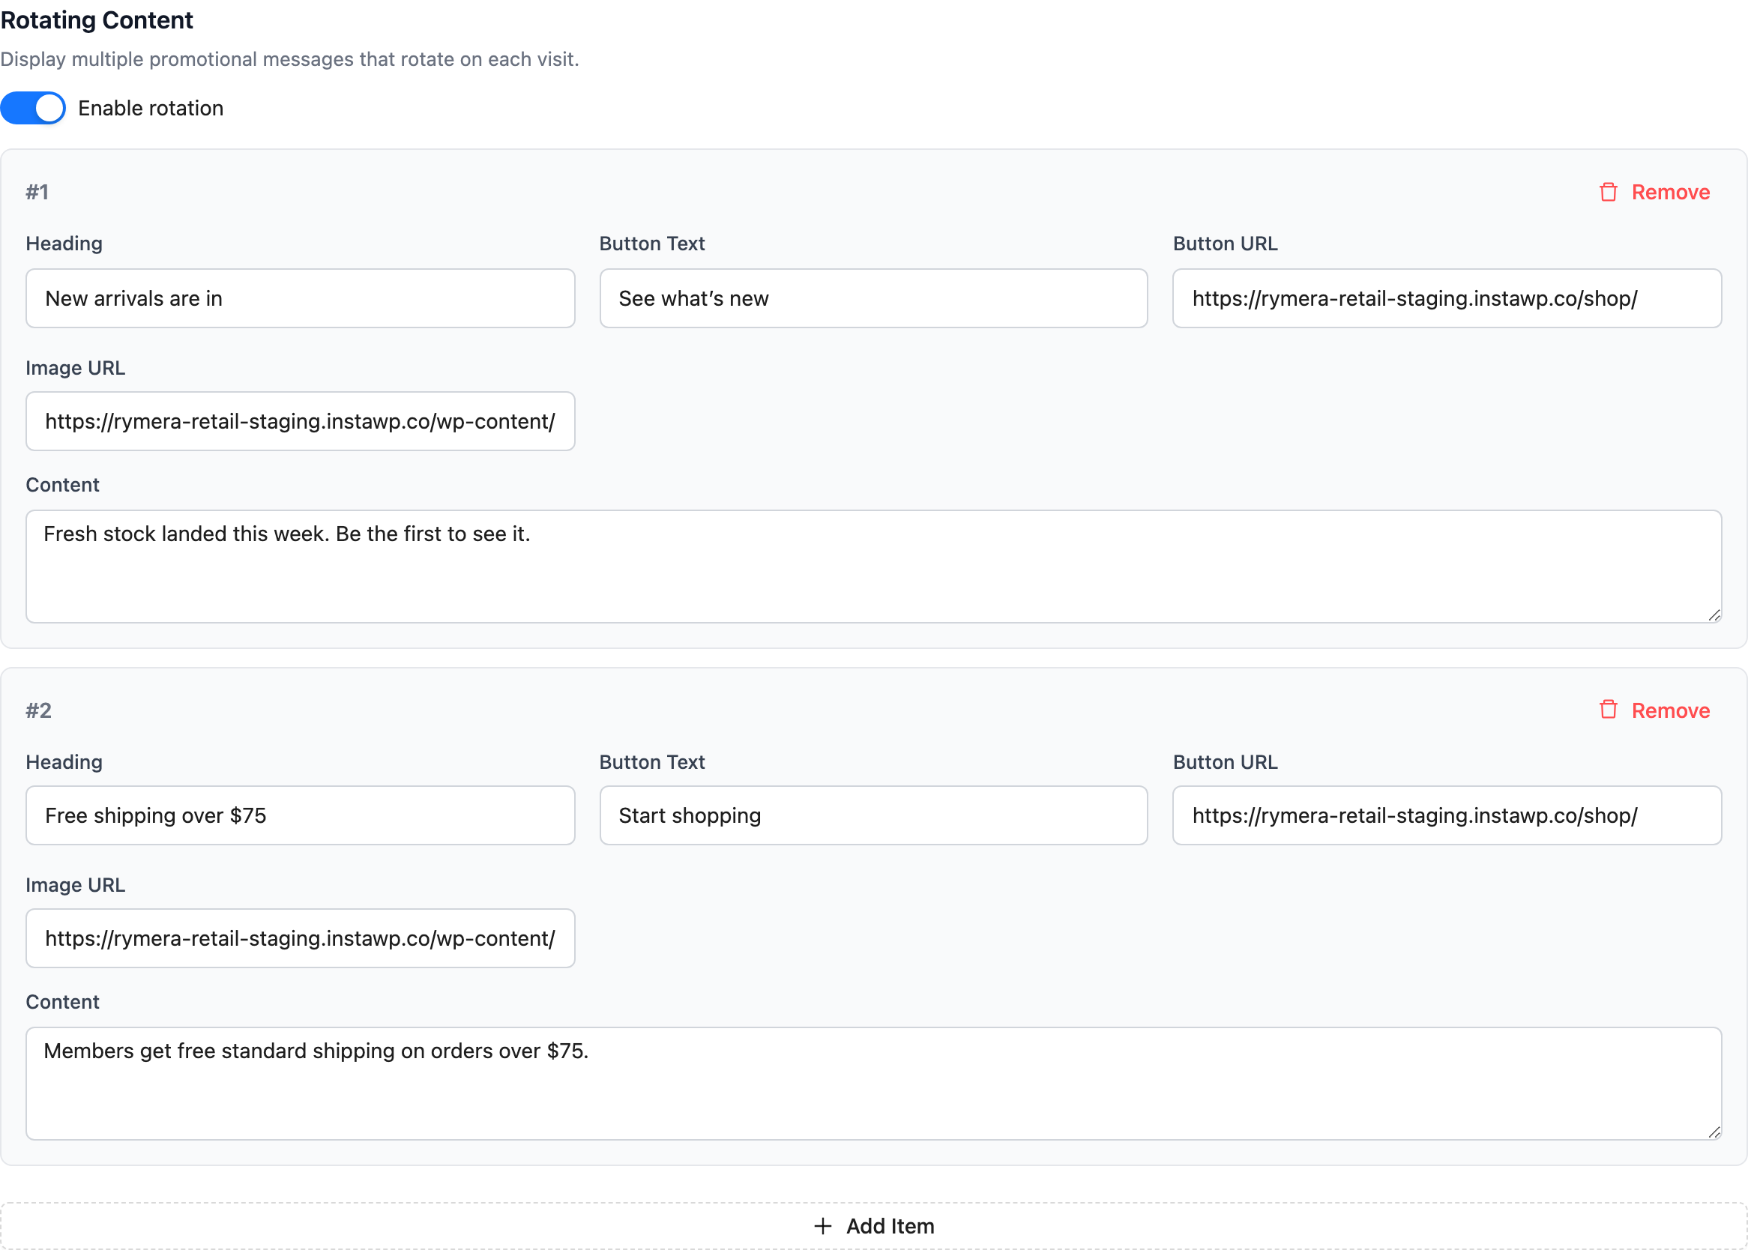
Task: Click the 'Enable rotation' label
Action: coord(151,109)
